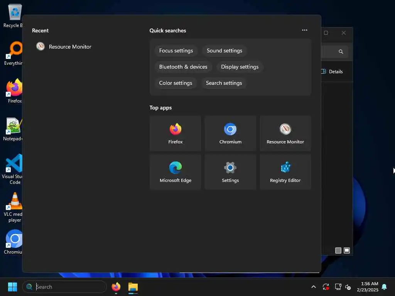Viewport: 395px width, 296px height.
Task: Select the Everything desktop shortcut
Action: coord(13,53)
